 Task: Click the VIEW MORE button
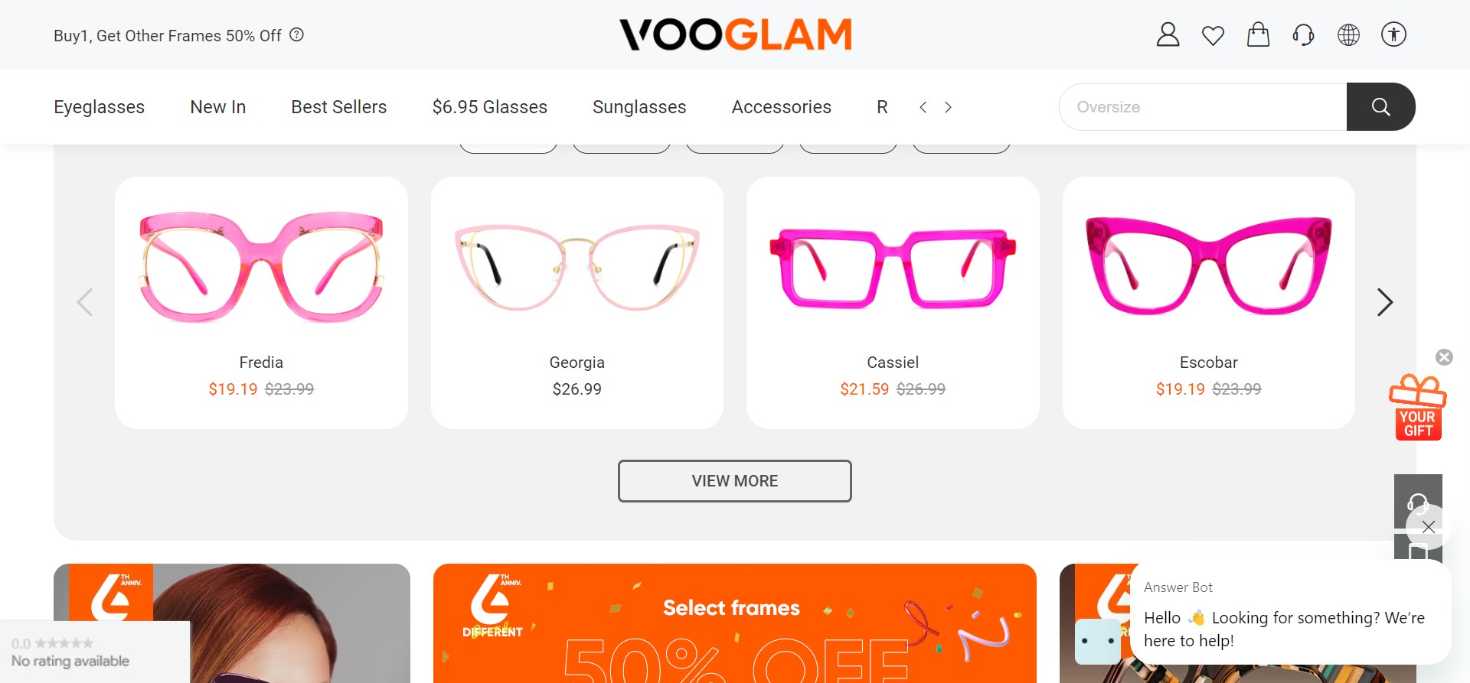[735, 481]
